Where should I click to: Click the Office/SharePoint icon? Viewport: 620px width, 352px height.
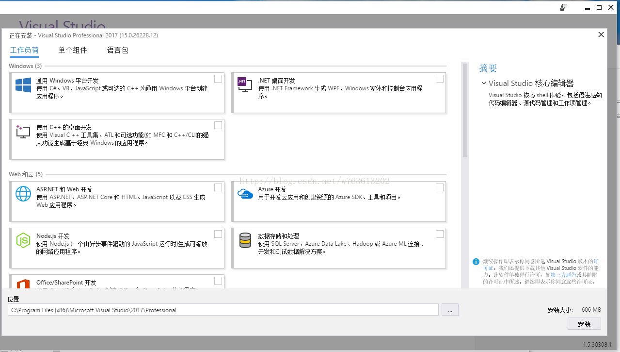[23, 284]
